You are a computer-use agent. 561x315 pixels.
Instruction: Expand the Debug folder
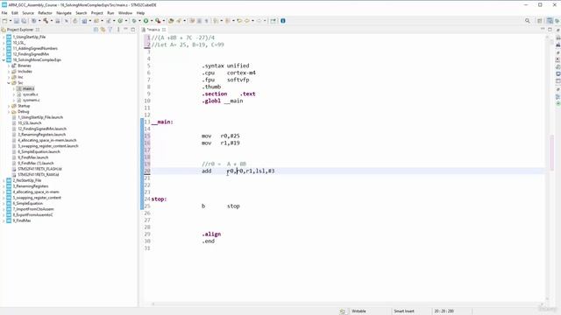[9, 111]
